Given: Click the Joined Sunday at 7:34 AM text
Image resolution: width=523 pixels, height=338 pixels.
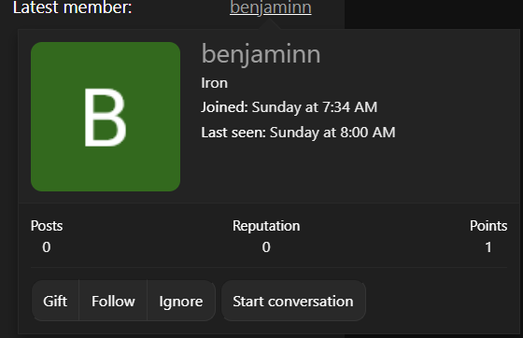Looking at the screenshot, I should click(289, 107).
